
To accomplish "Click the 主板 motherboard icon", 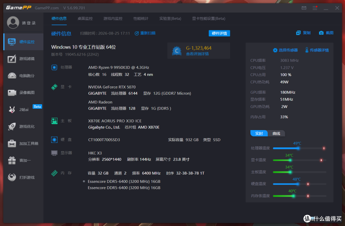I will point(54,121).
